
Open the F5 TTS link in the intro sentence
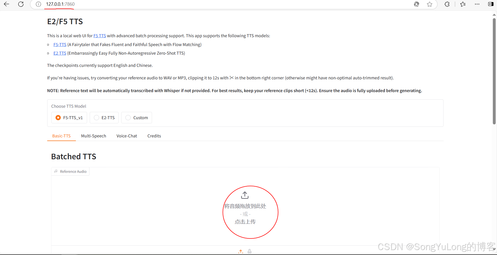100,36
